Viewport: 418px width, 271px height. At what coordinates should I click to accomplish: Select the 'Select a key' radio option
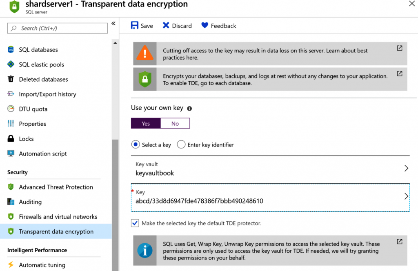[x=136, y=144]
